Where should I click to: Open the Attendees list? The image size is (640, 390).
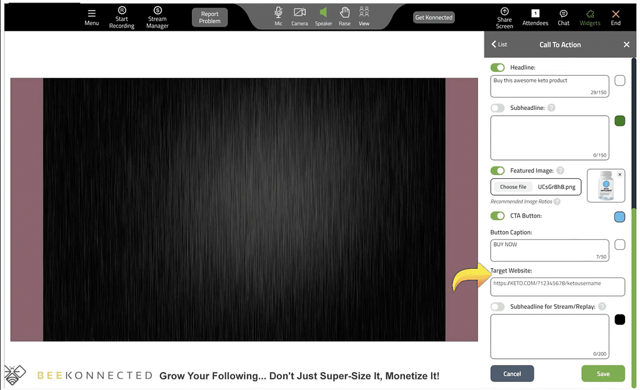click(x=535, y=14)
